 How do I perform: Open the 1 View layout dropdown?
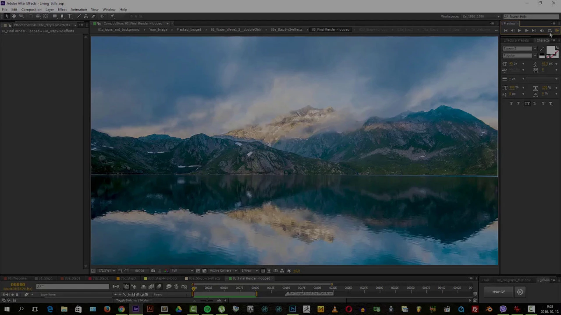click(x=249, y=271)
